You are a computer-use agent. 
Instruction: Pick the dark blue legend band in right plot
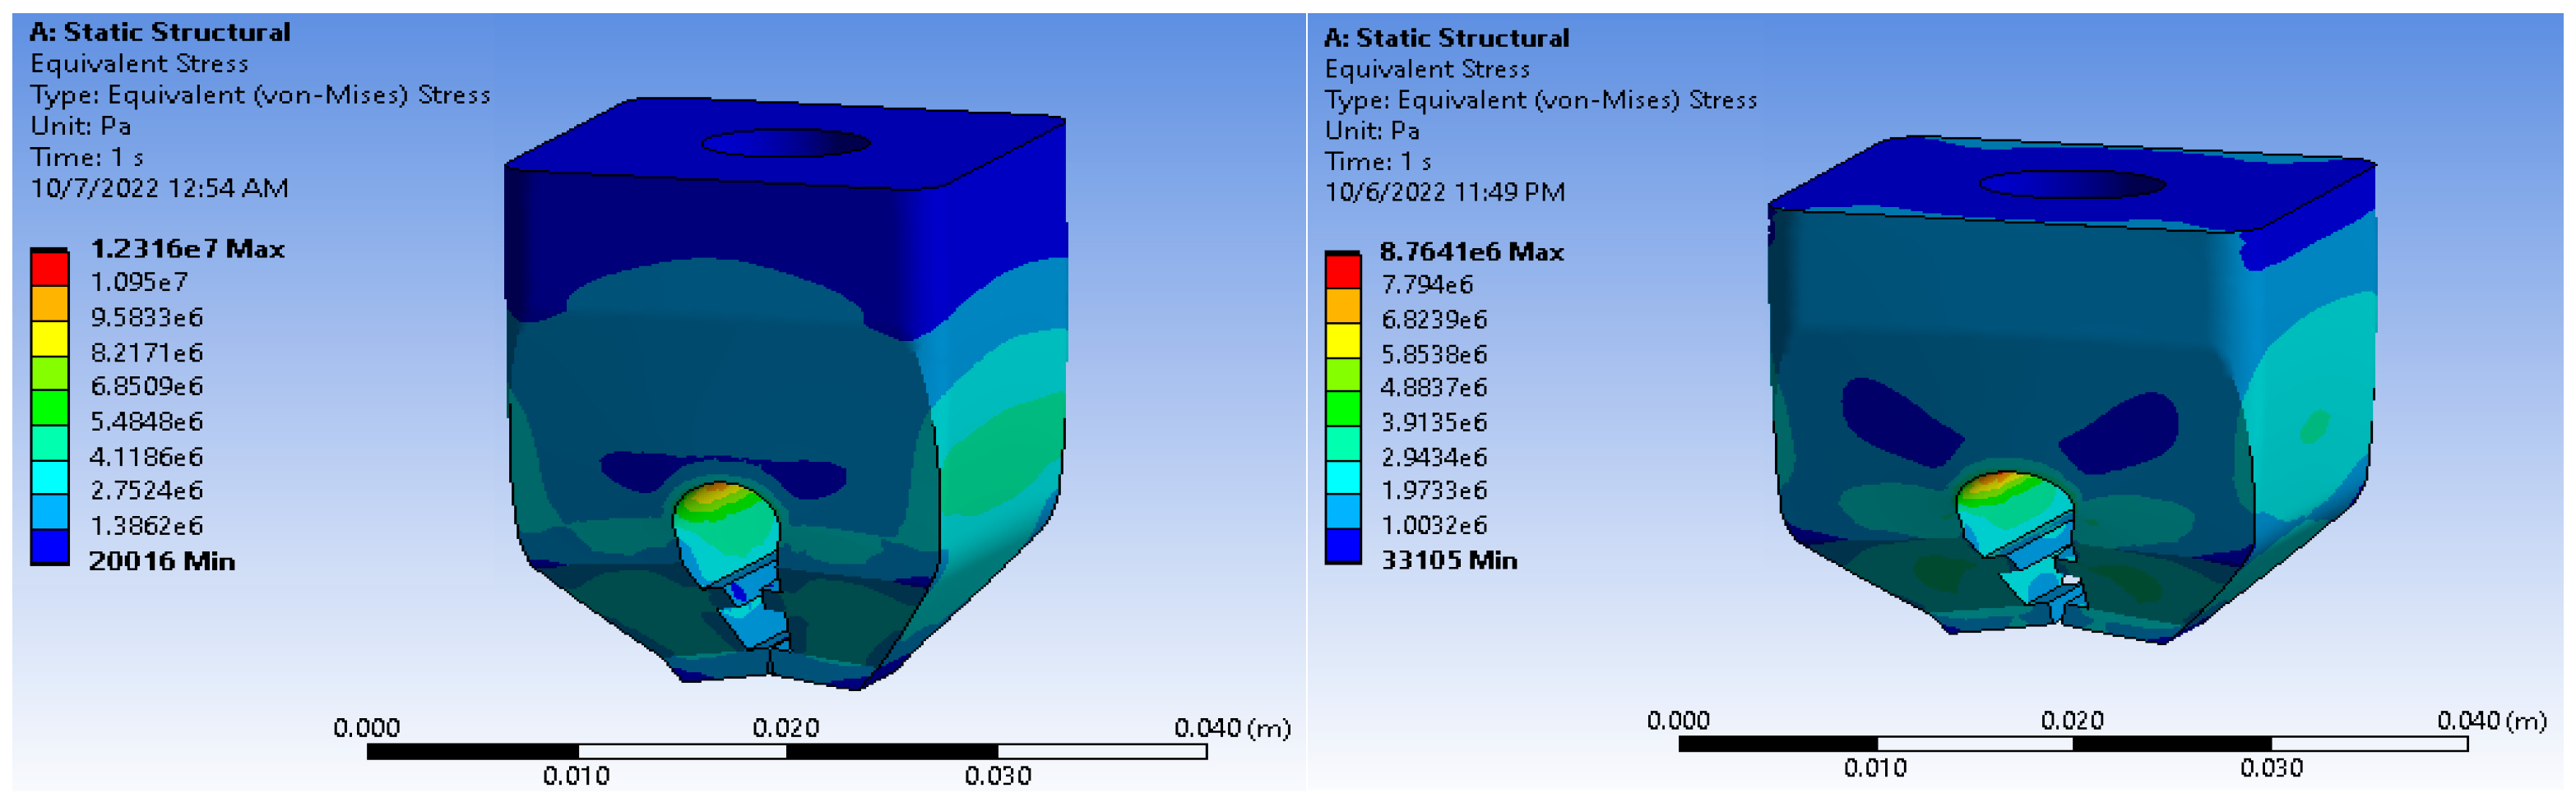point(1343,546)
